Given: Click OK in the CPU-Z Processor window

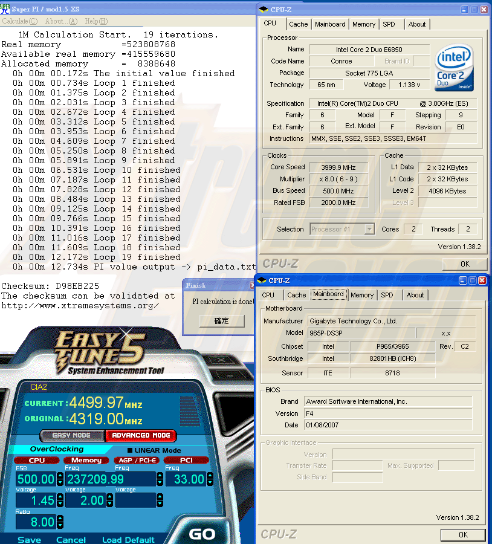Looking at the screenshot, I should click(465, 264).
